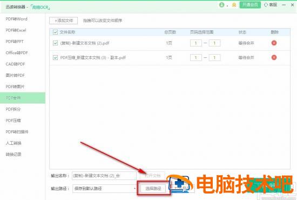Click the +添加文件 button
Viewport: 297px width, 200px height.
pyautogui.click(x=64, y=21)
